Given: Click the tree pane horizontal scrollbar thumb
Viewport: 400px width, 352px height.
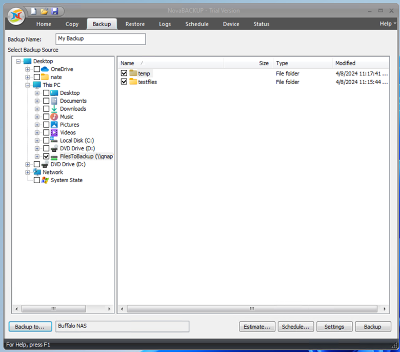Looking at the screenshot, I should pyautogui.click(x=53, y=308).
